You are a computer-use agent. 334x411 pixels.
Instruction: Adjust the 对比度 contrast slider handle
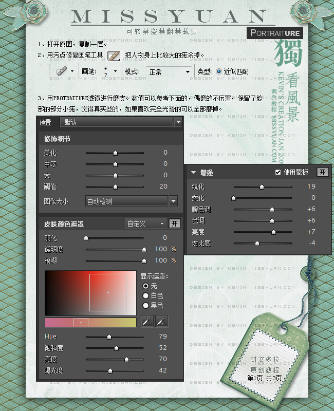(x=257, y=243)
